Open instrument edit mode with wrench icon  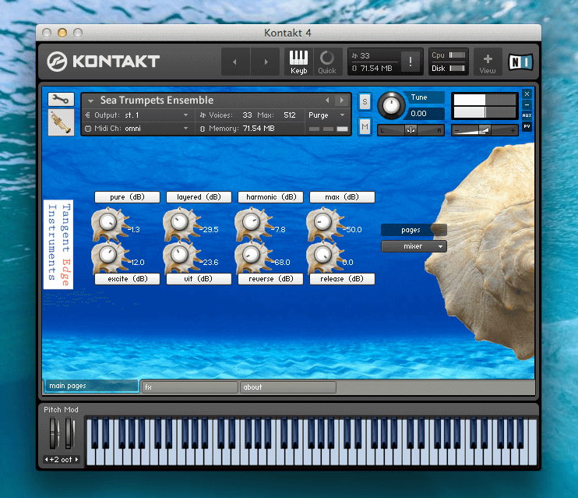61,99
